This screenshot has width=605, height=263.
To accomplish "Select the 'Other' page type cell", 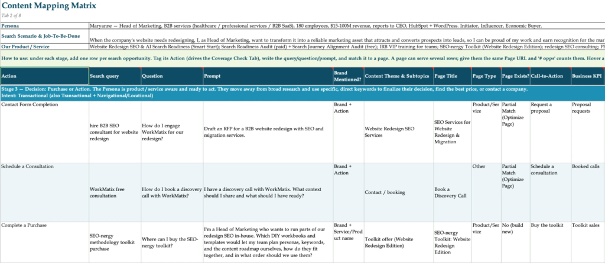I will 486,192.
